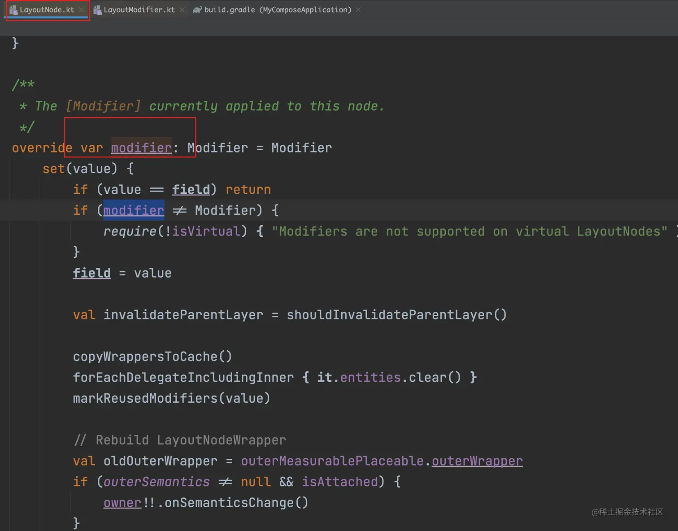Click 'forEachDelegateIncludingInner' function name
The width and height of the screenshot is (678, 531).
[x=183, y=377]
